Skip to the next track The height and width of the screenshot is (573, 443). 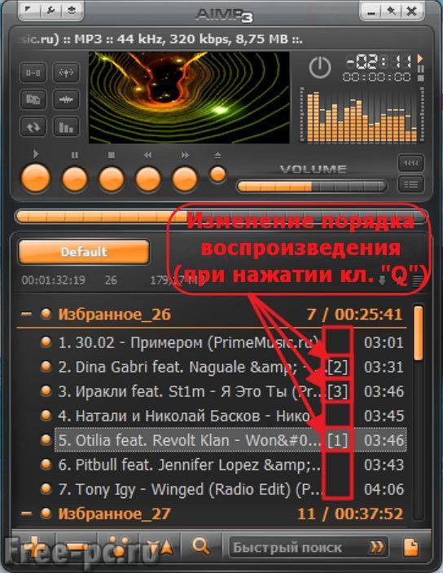click(x=185, y=179)
